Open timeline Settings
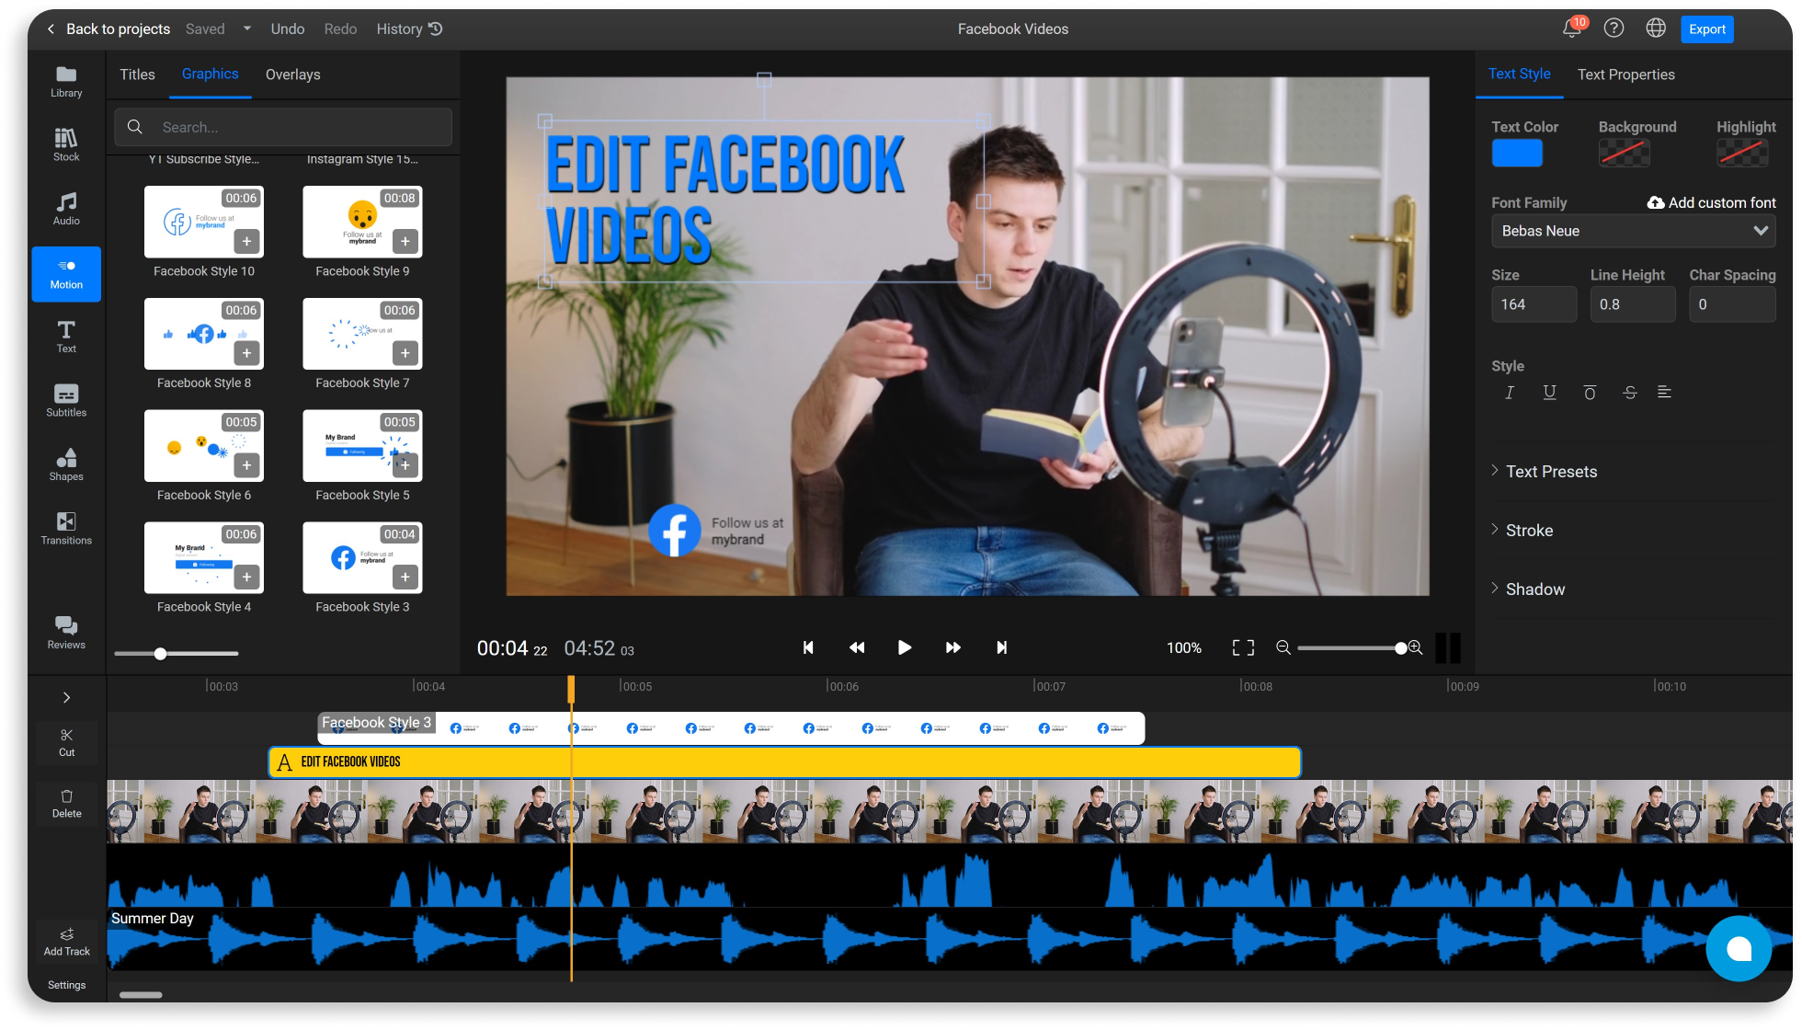Viewport: 1802px width, 1030px height. pyautogui.click(x=66, y=985)
